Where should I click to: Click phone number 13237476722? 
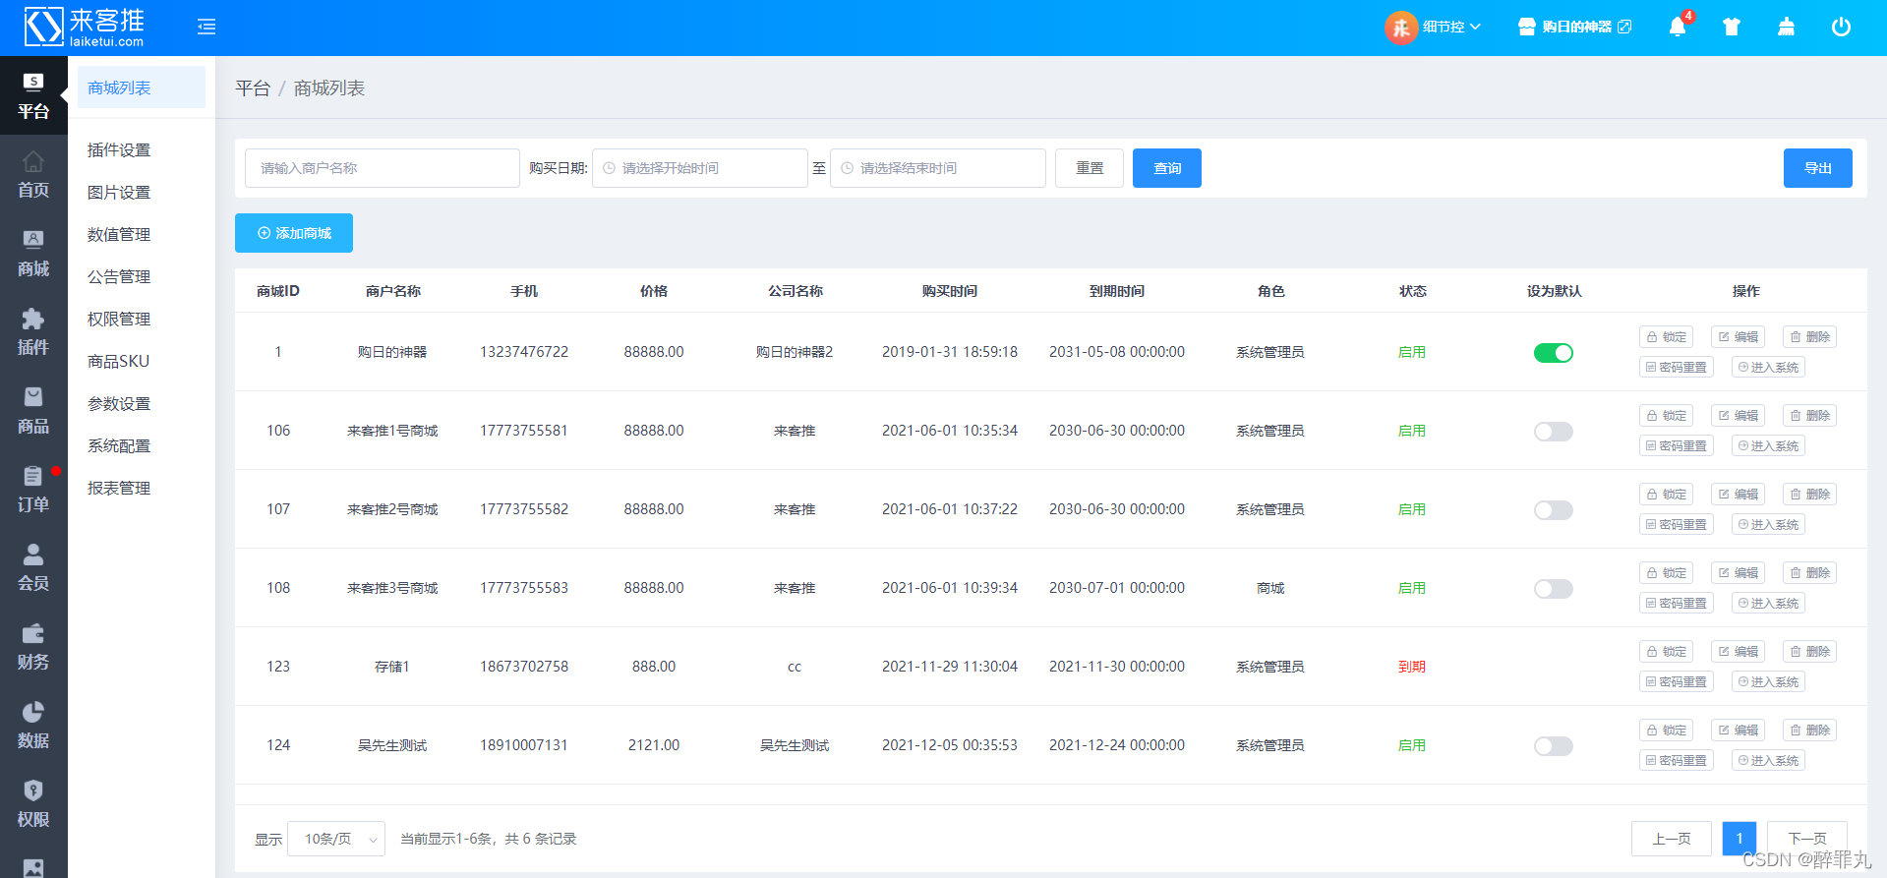(x=524, y=352)
